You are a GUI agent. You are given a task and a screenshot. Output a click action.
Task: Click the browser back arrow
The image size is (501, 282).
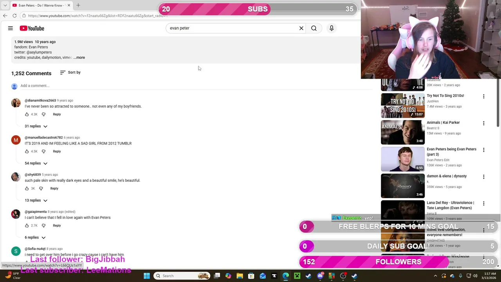[5, 16]
